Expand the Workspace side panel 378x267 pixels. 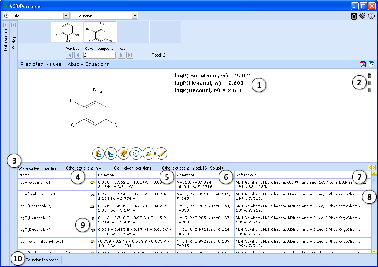click(14, 25)
